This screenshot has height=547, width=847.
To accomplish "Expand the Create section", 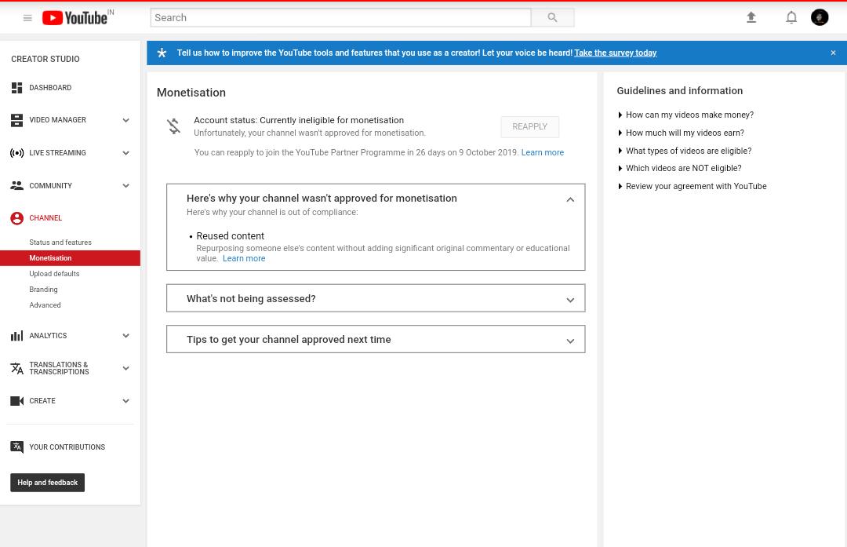I will coord(125,400).
